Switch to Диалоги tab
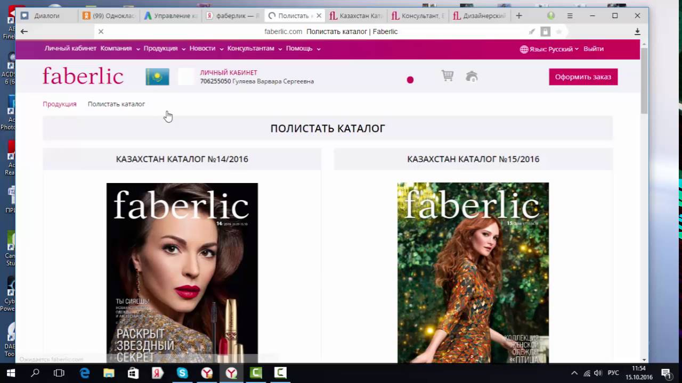The width and height of the screenshot is (682, 383). tap(47, 16)
